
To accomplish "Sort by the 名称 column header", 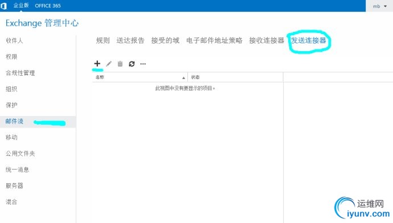I will tap(140, 77).
